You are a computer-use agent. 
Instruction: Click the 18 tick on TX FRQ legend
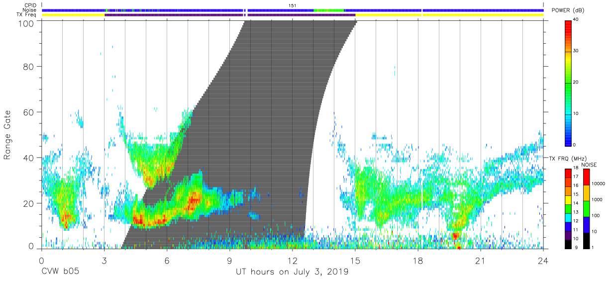(576, 169)
